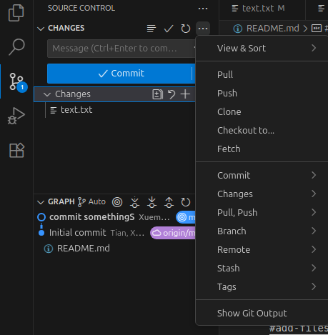
Task: Open the Pull, Push submenu
Action: 262,213
